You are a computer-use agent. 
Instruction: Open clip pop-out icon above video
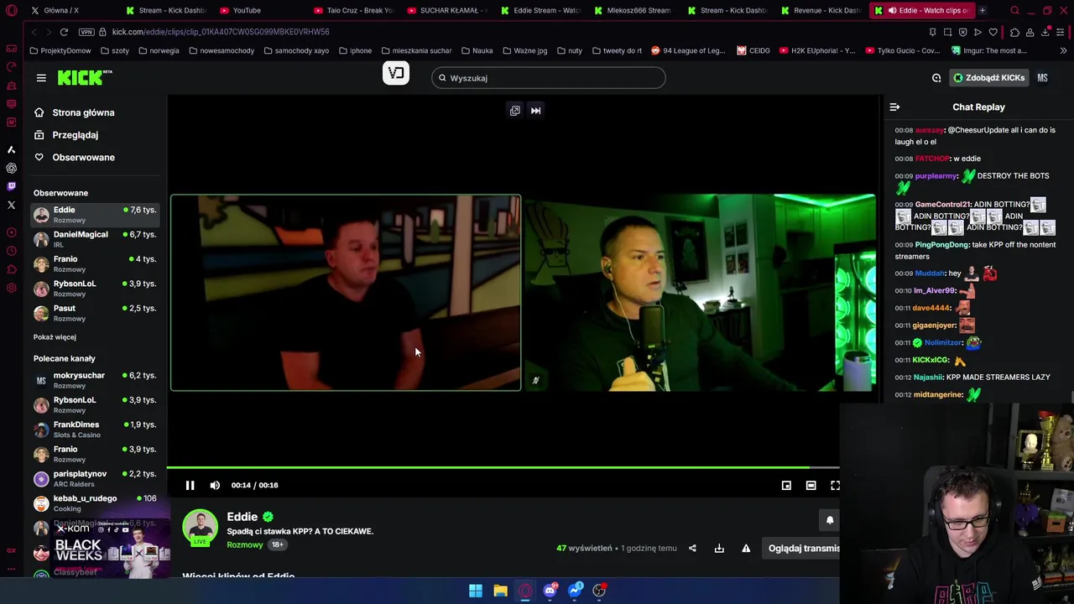(x=515, y=110)
